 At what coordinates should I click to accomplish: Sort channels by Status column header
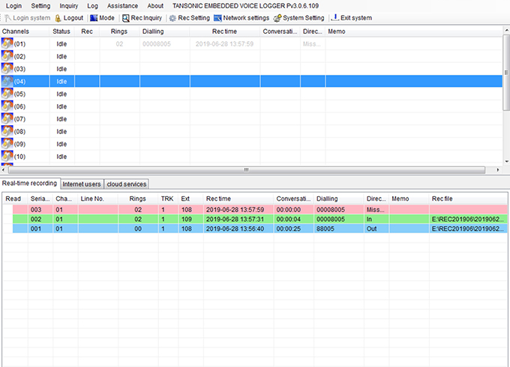click(61, 31)
